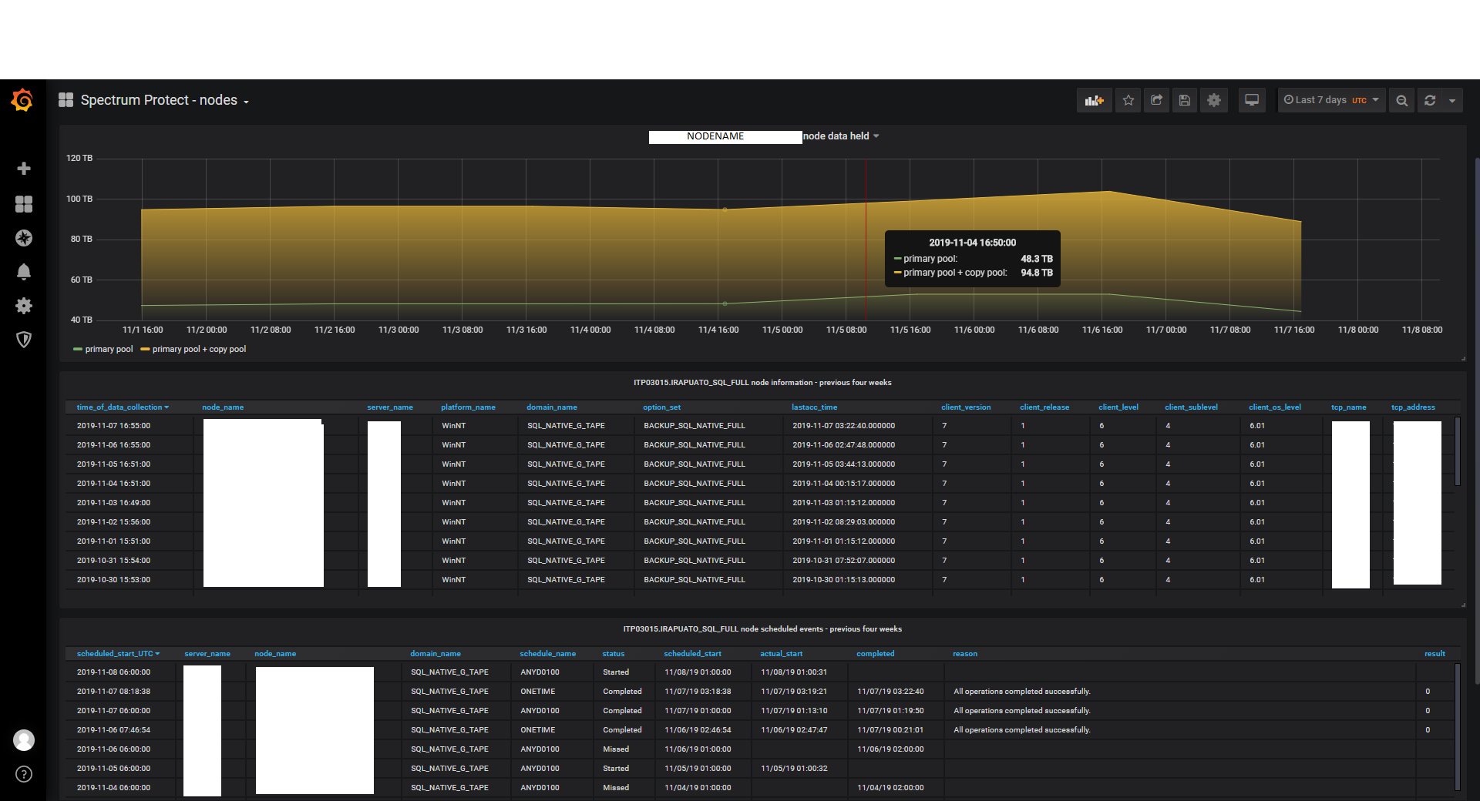Click the Add panel toolbar icon

coord(1094,100)
